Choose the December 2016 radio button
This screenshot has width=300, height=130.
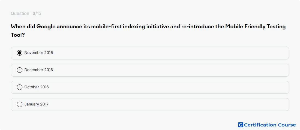pyautogui.click(x=20, y=70)
